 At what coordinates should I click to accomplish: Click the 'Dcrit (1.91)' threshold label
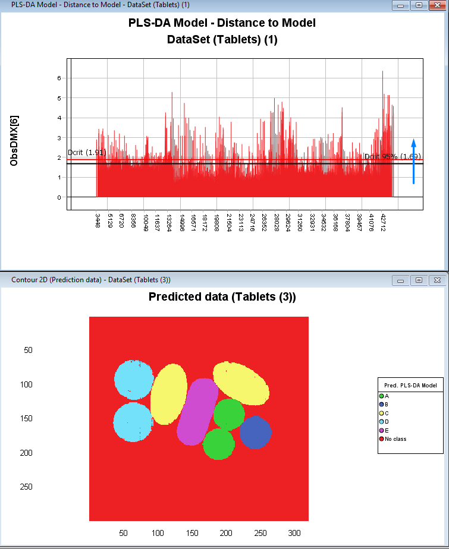[87, 153]
